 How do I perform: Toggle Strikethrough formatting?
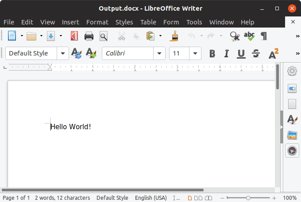pos(255,54)
